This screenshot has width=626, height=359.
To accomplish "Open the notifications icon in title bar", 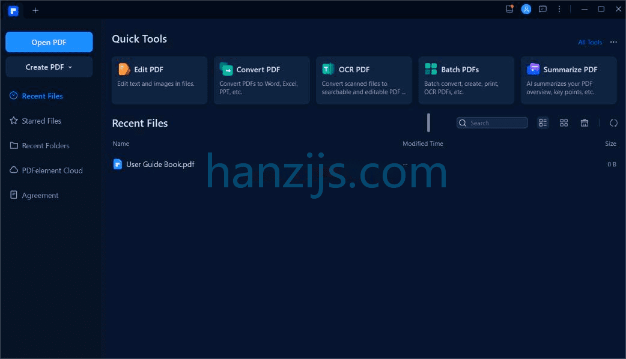I will point(510,9).
